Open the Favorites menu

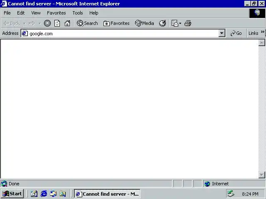57,13
